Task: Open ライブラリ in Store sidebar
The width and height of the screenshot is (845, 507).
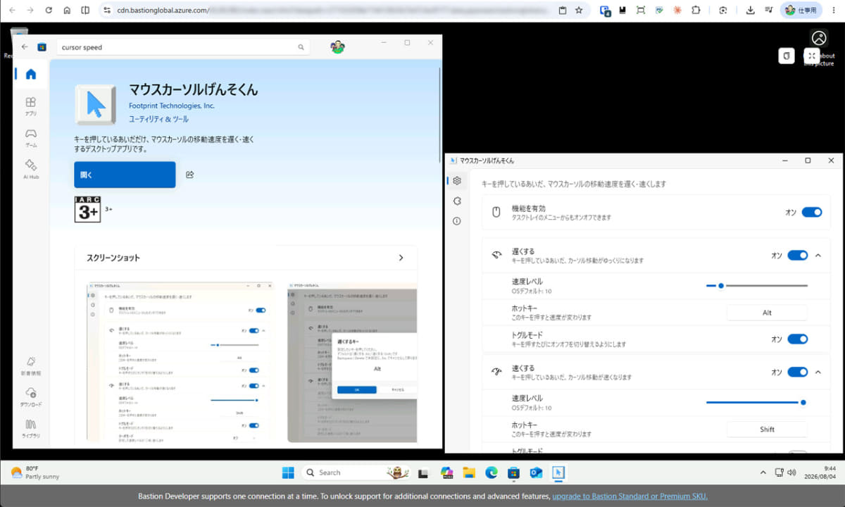Action: (30, 429)
